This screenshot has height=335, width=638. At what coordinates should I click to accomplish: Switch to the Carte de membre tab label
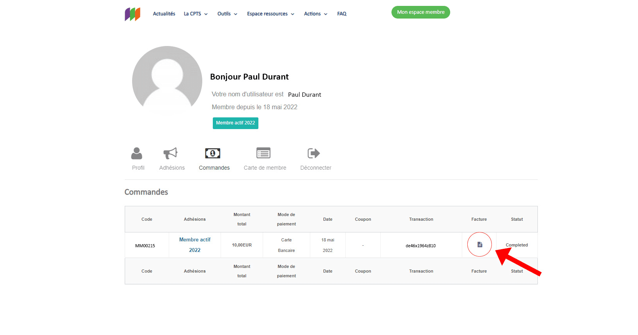(265, 168)
